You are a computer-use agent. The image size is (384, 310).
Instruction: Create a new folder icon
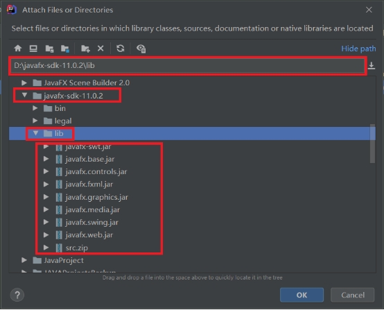tap(85, 49)
